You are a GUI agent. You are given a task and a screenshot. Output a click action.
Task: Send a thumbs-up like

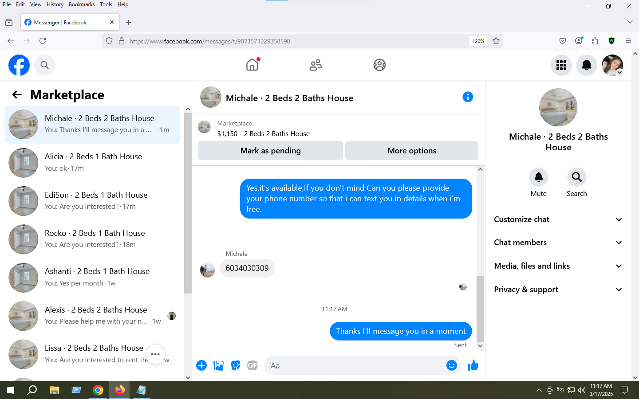(473, 365)
